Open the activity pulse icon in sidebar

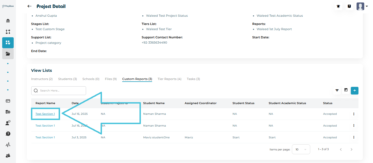tap(8, 145)
